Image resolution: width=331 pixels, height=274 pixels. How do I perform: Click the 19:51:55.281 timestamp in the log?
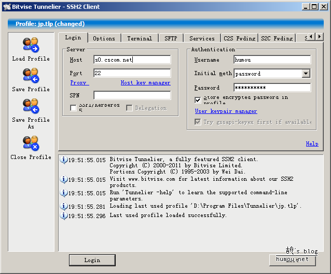87,207
